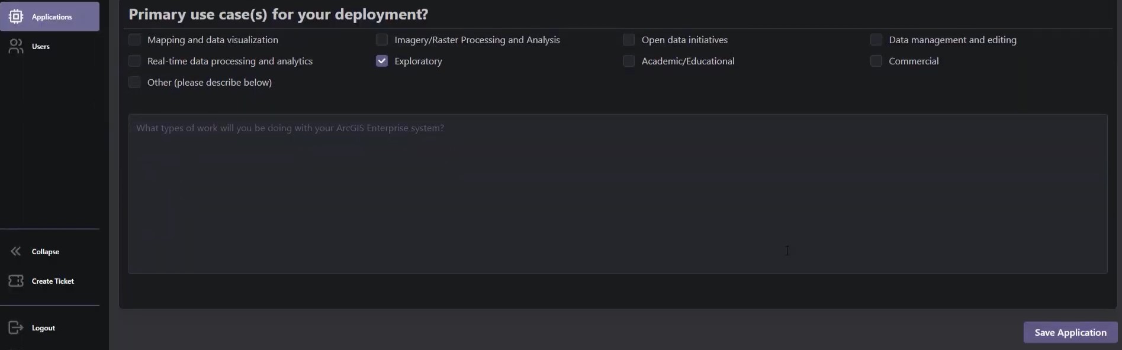Click the Logout link text
The image size is (1122, 350).
43,328
